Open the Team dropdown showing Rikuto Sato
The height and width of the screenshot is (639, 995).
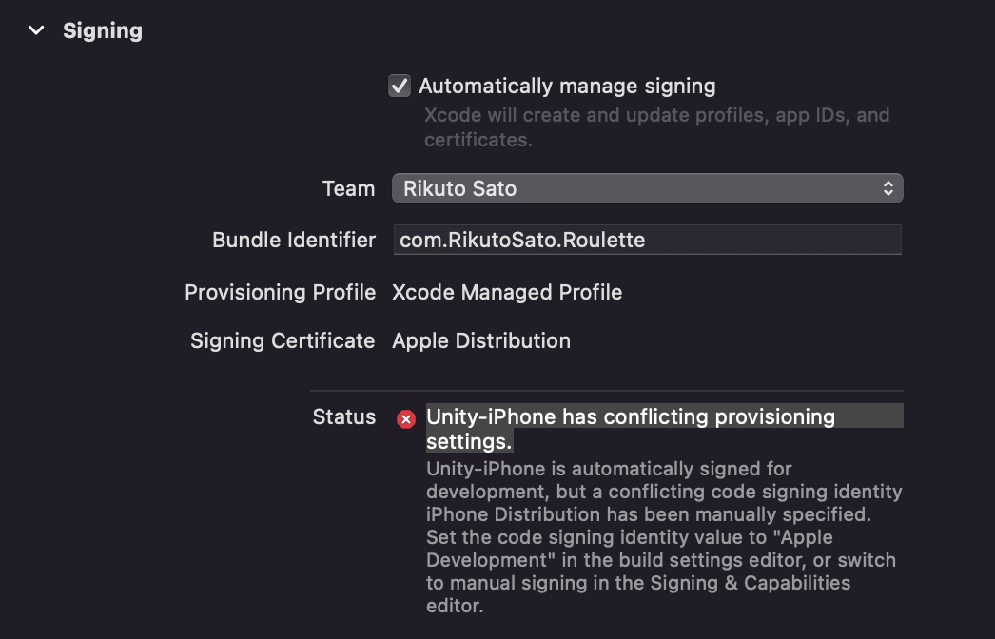click(647, 188)
